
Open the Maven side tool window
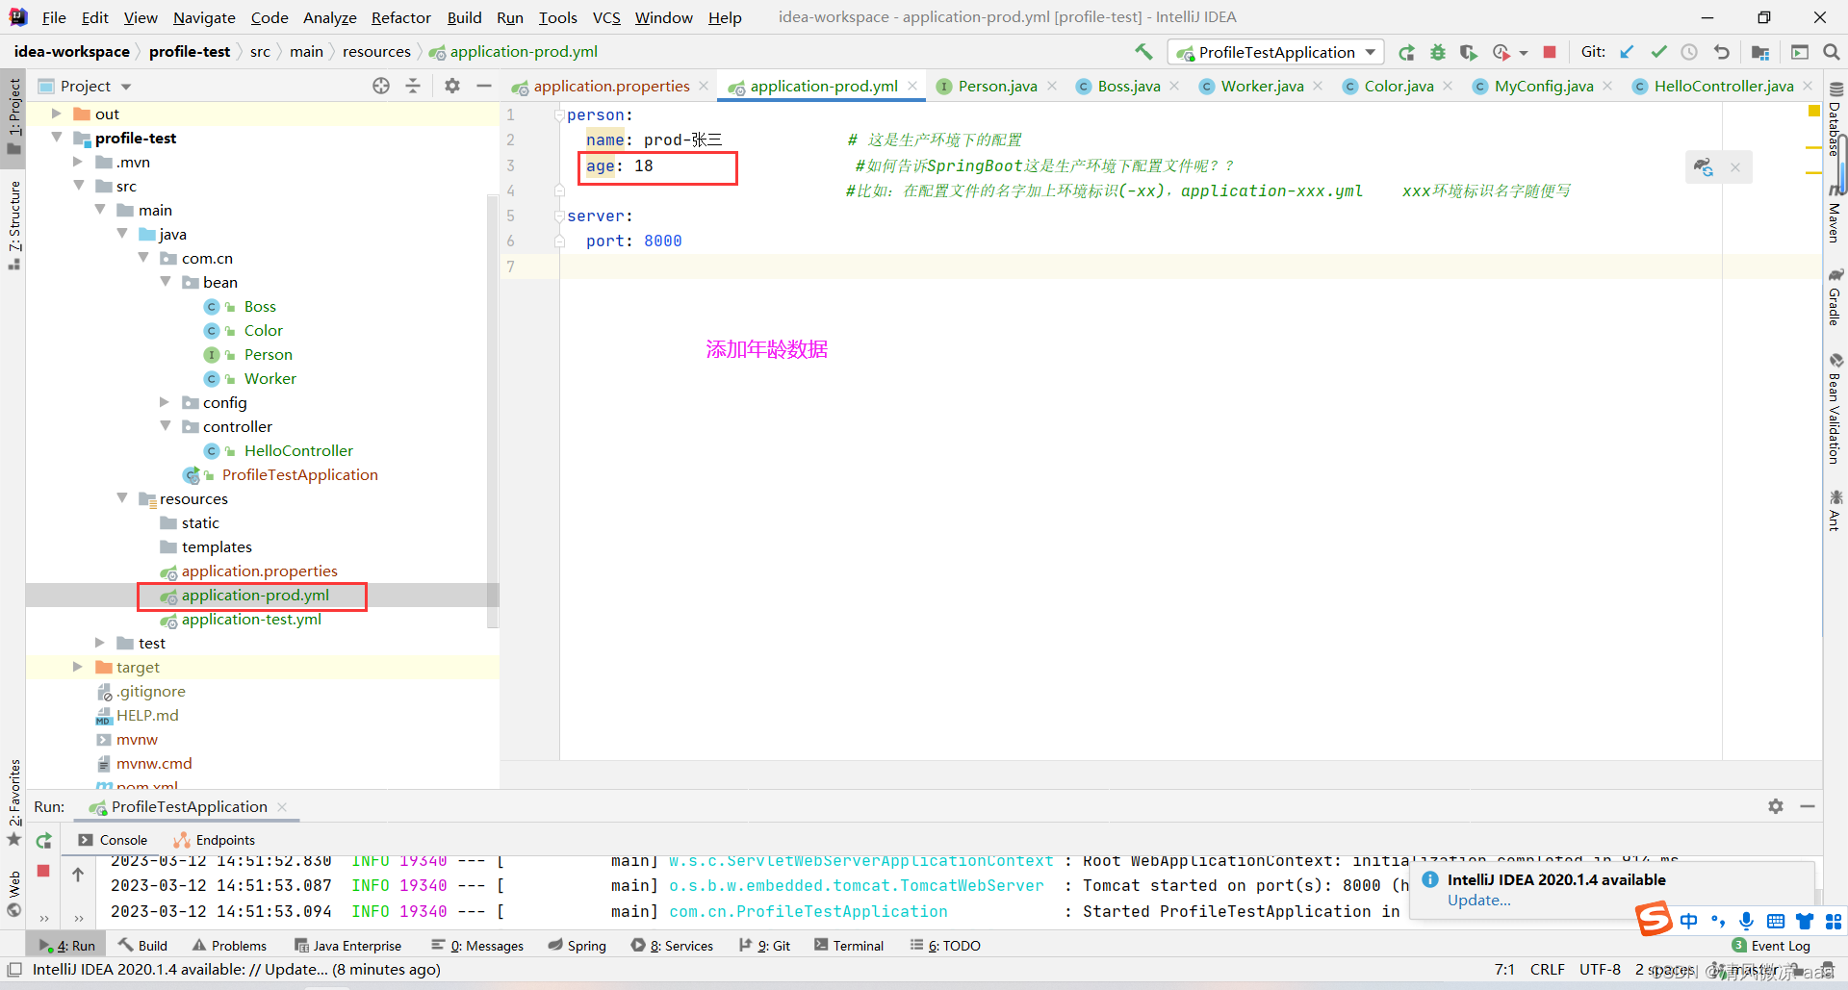pyautogui.click(x=1835, y=214)
